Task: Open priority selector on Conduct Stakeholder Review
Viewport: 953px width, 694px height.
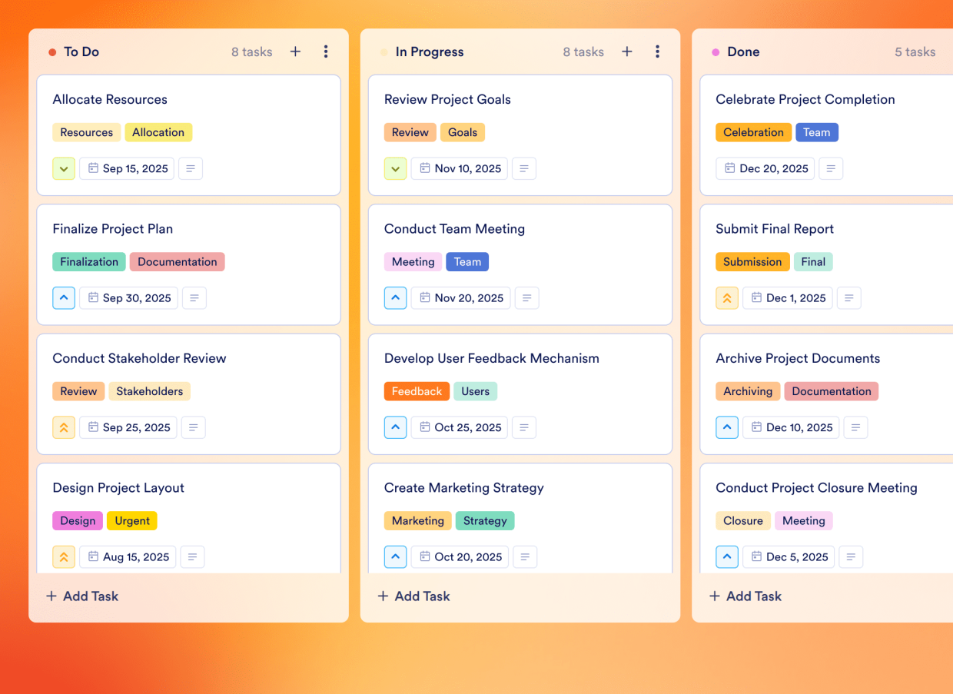Action: (64, 427)
